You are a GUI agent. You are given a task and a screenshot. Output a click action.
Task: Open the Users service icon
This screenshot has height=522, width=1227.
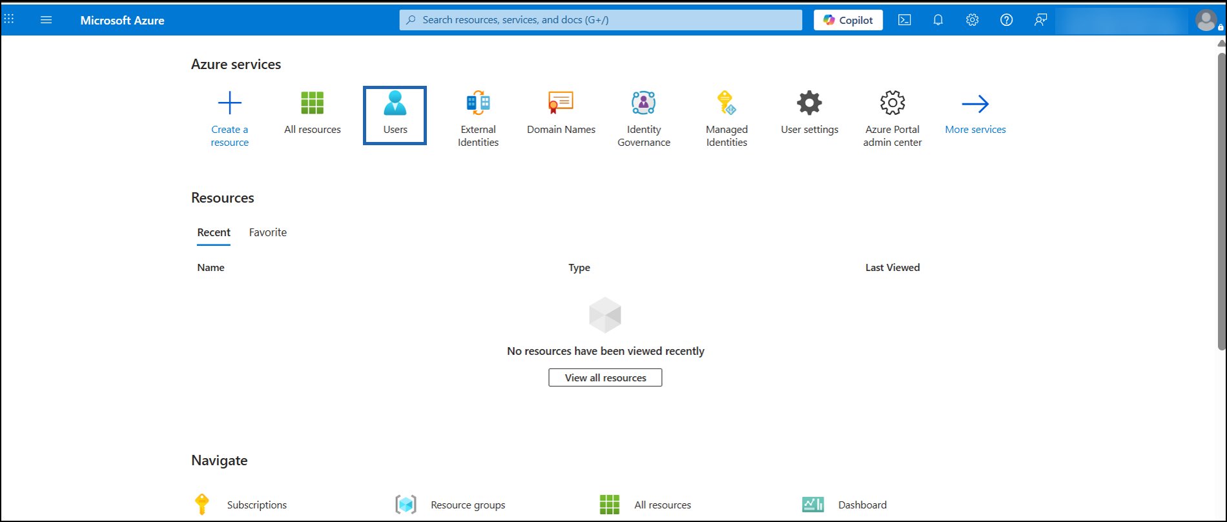(x=395, y=103)
